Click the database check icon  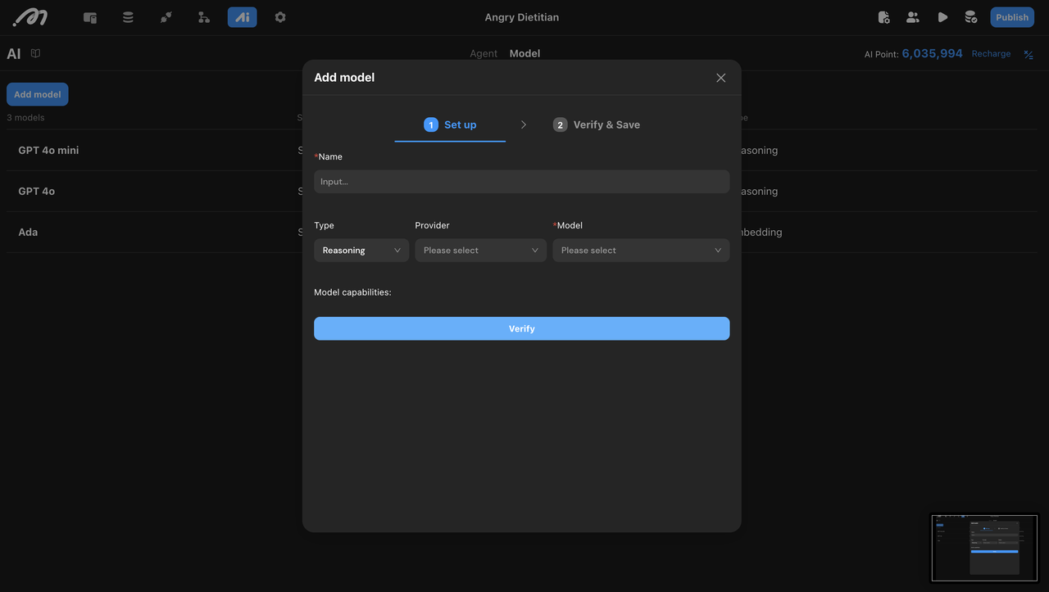click(971, 17)
